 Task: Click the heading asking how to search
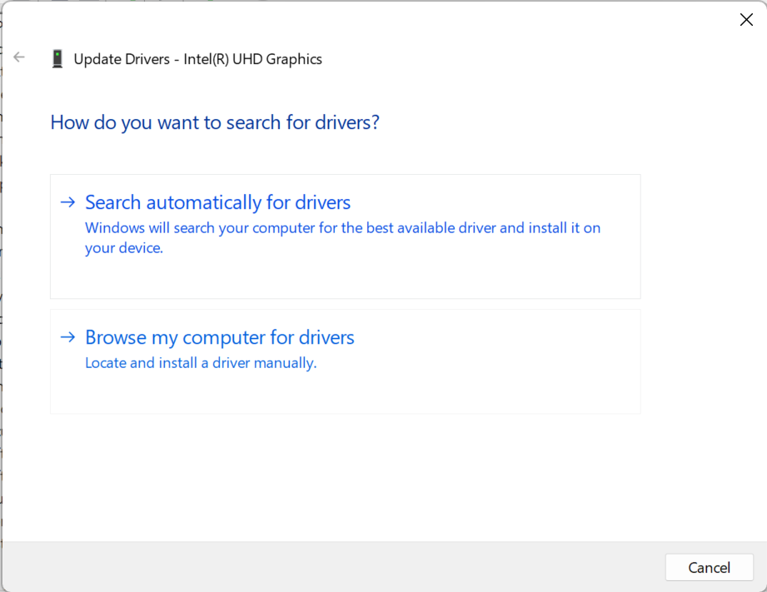(214, 122)
